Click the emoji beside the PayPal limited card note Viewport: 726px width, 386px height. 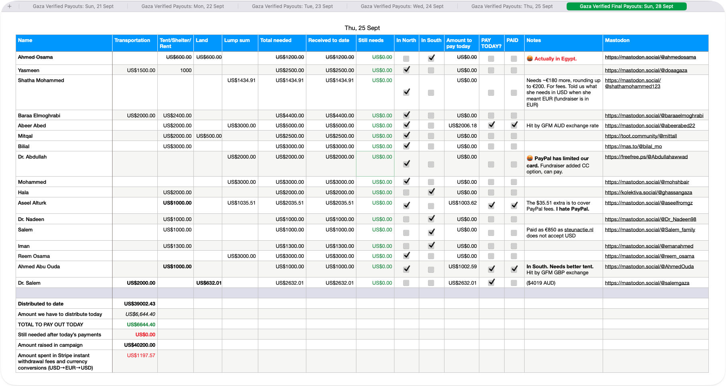tap(529, 159)
